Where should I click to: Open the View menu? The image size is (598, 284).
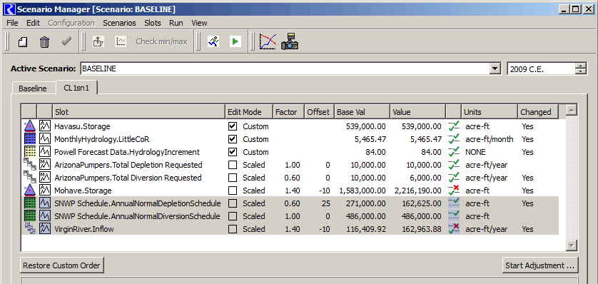pos(200,23)
